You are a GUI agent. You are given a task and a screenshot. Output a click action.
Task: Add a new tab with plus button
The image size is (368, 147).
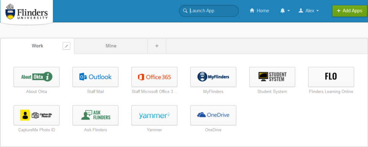coord(157,46)
